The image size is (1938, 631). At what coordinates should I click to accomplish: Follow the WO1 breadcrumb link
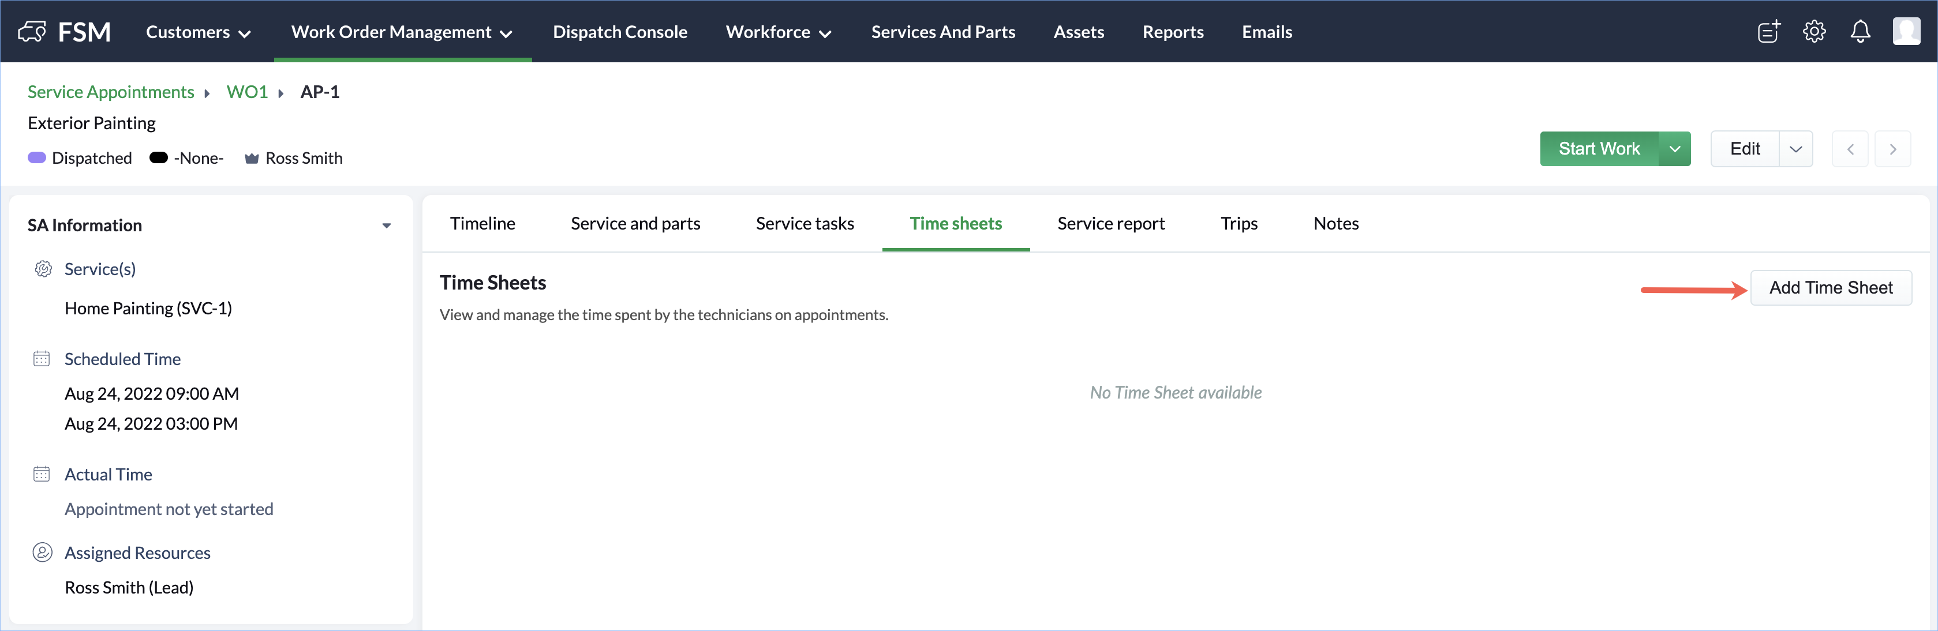pos(247,92)
